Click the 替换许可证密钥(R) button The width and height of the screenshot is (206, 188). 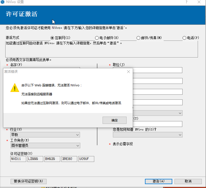pos(28,181)
